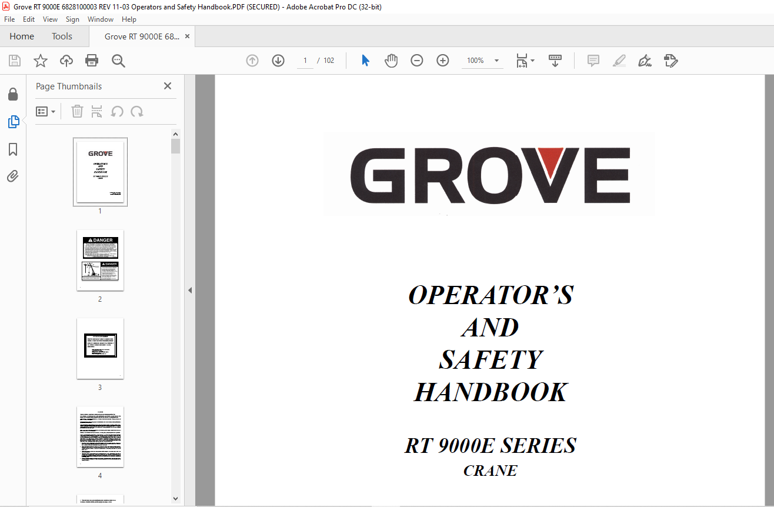Viewport: 774px width, 507px height.
Task: Open the Sign menu
Action: (x=72, y=19)
